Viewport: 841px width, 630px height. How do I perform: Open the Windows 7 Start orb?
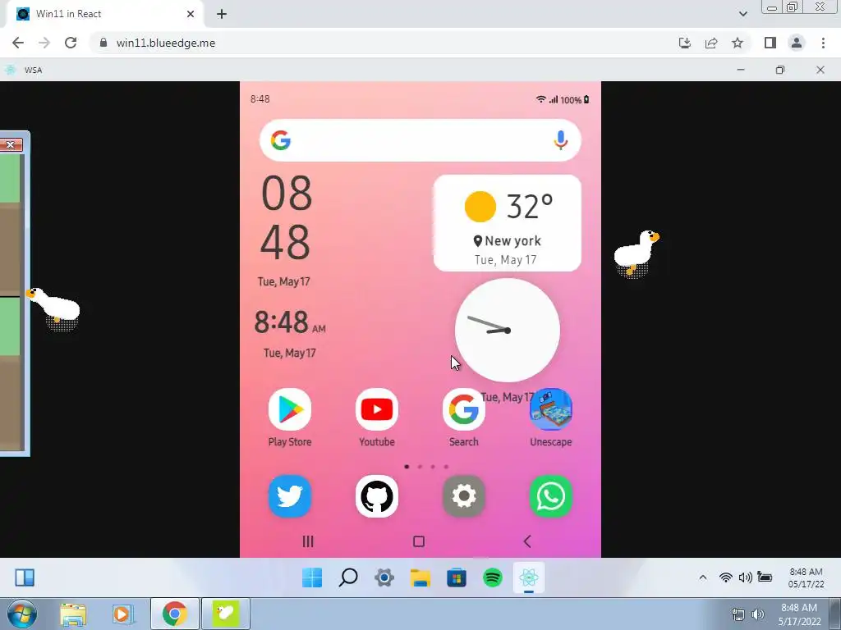21,614
